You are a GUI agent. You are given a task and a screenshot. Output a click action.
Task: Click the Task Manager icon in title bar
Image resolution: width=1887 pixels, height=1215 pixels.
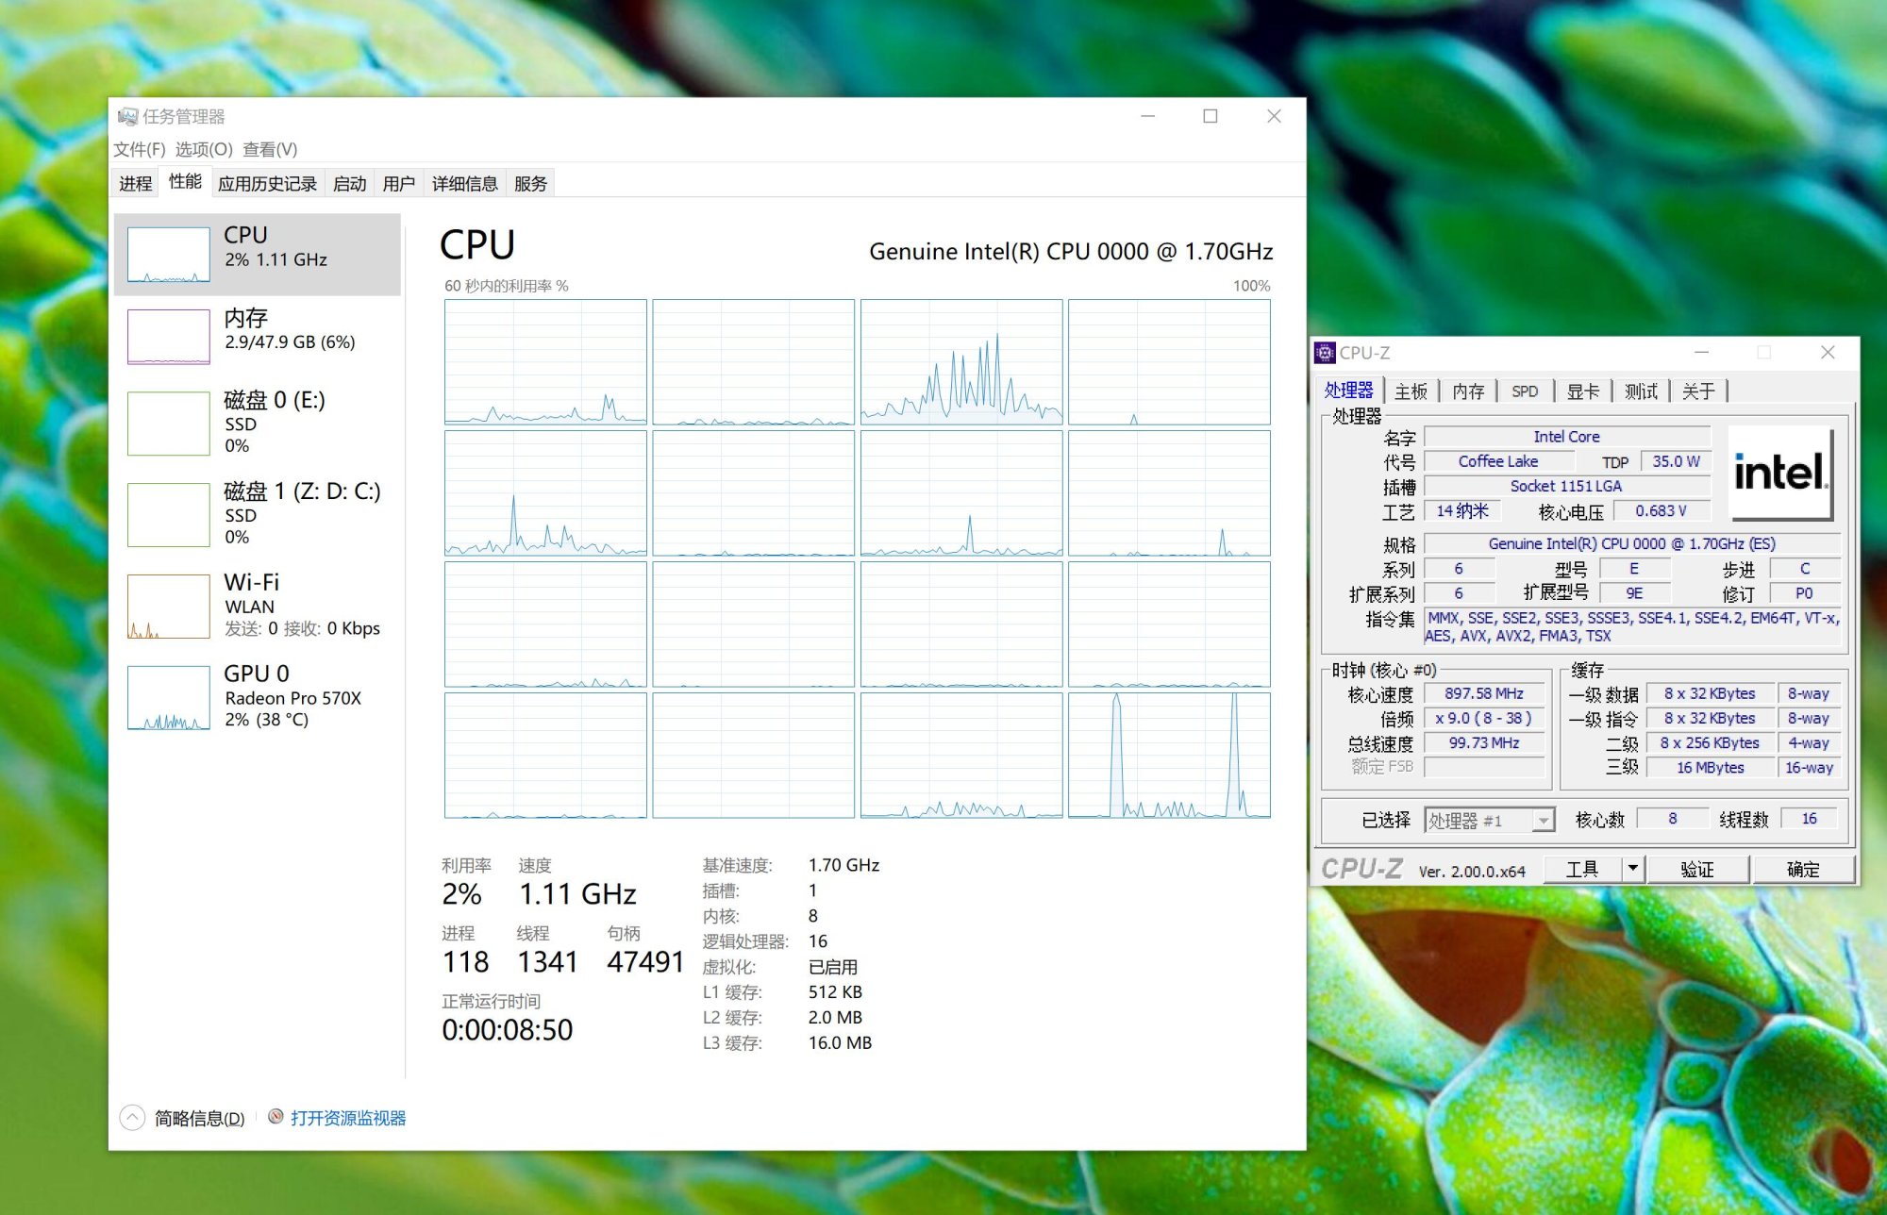coord(128,116)
